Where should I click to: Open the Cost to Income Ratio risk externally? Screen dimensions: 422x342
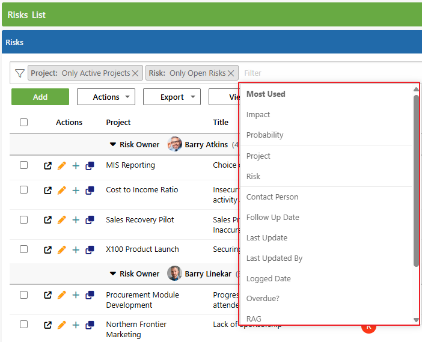pos(47,191)
